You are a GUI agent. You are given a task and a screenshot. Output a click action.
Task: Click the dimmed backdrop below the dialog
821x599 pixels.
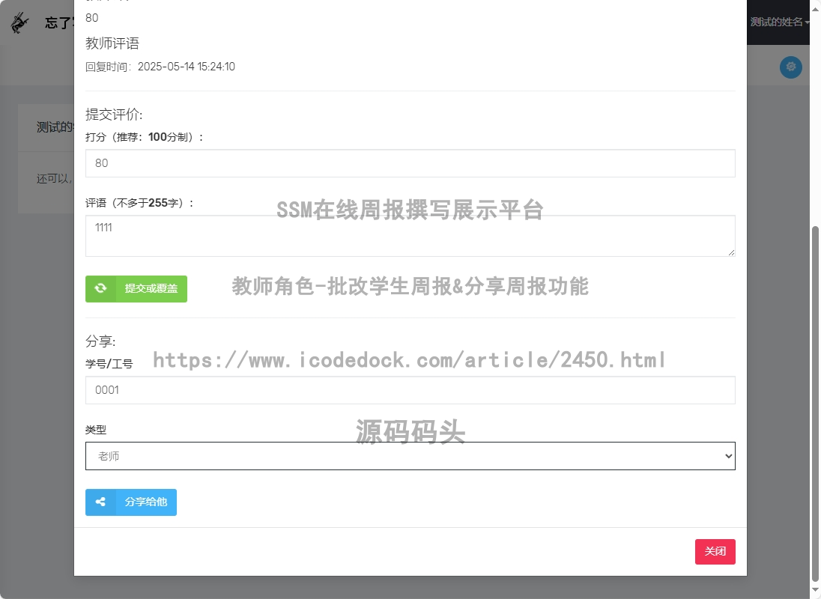pyautogui.click(x=410, y=588)
